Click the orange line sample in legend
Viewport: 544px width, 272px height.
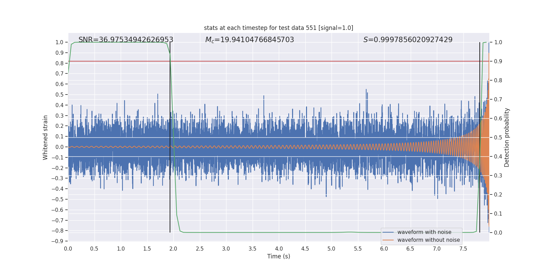[x=388, y=240]
